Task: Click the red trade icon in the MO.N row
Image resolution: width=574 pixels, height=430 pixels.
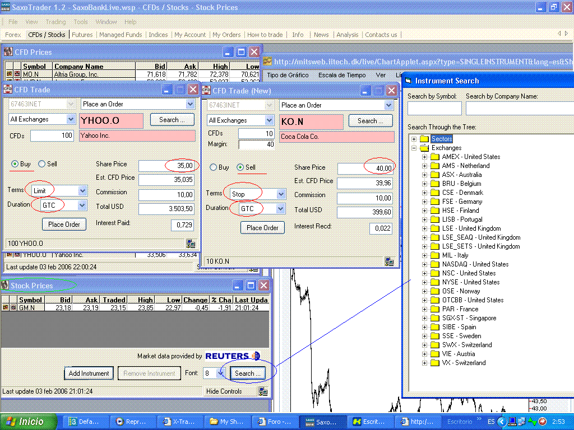Action: (x=17, y=74)
